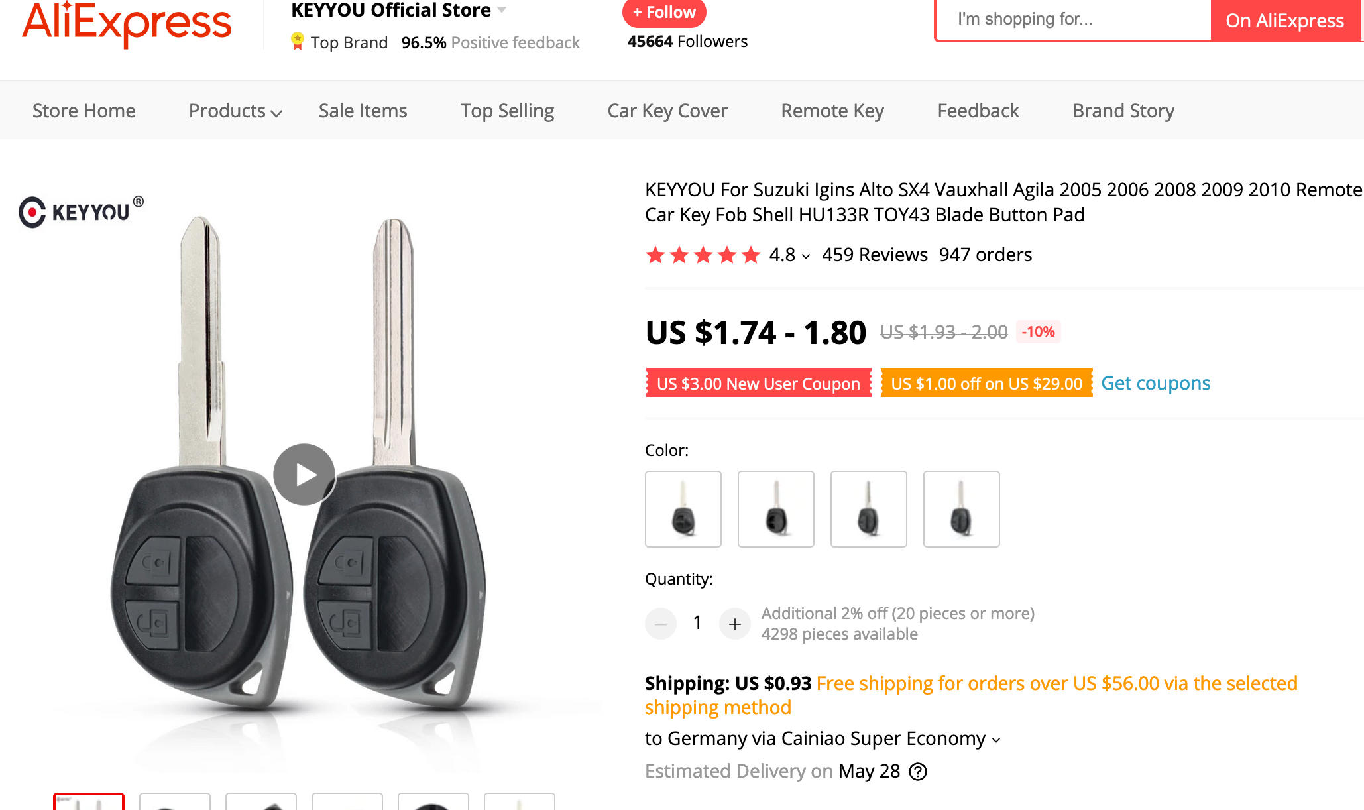Go to the Brand Story tab
Screen dimensions: 1364x810
tap(1123, 111)
